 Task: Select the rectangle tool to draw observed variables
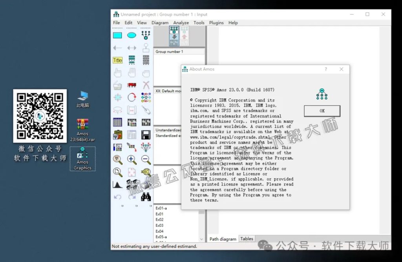[118, 35]
